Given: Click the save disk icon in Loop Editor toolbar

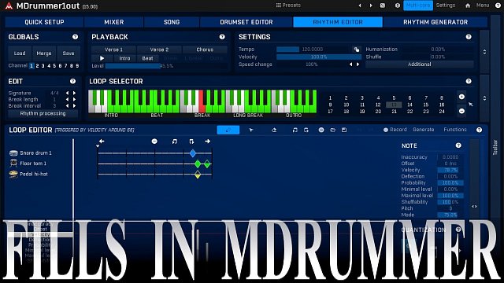Looking at the screenshot, I should pos(344,130).
